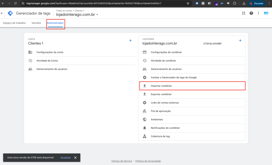Viewport: 272px width, 165px height.
Task: Click the eco account avatar icon
Action: click(266, 13)
